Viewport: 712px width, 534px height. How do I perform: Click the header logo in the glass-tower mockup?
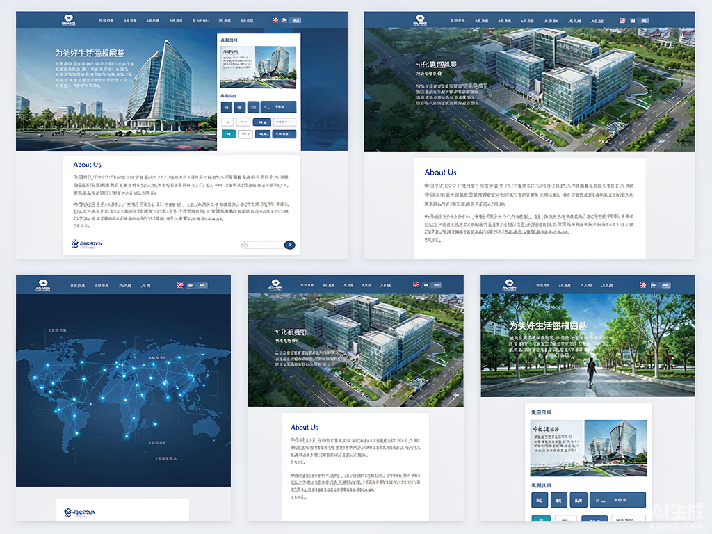click(x=69, y=20)
